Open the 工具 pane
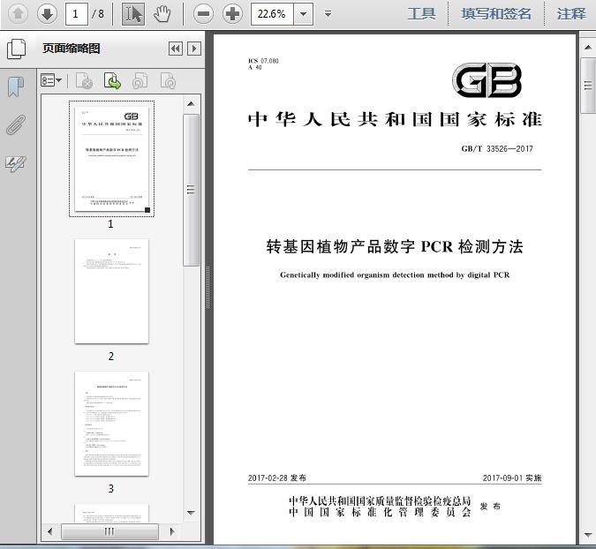The image size is (596, 549). 421,13
